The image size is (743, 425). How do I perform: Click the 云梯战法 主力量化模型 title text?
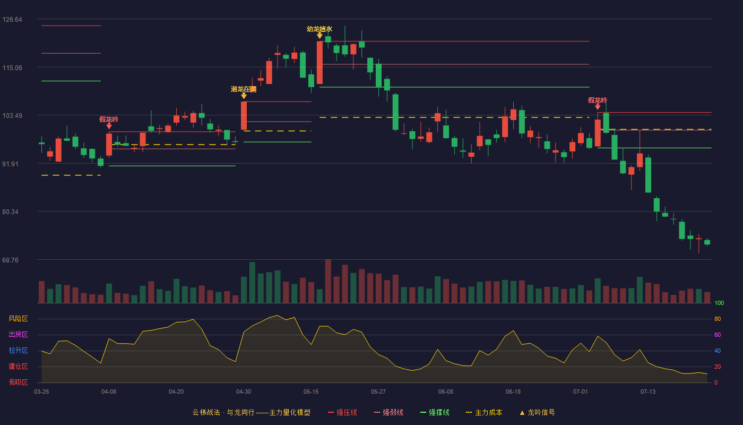coord(251,412)
